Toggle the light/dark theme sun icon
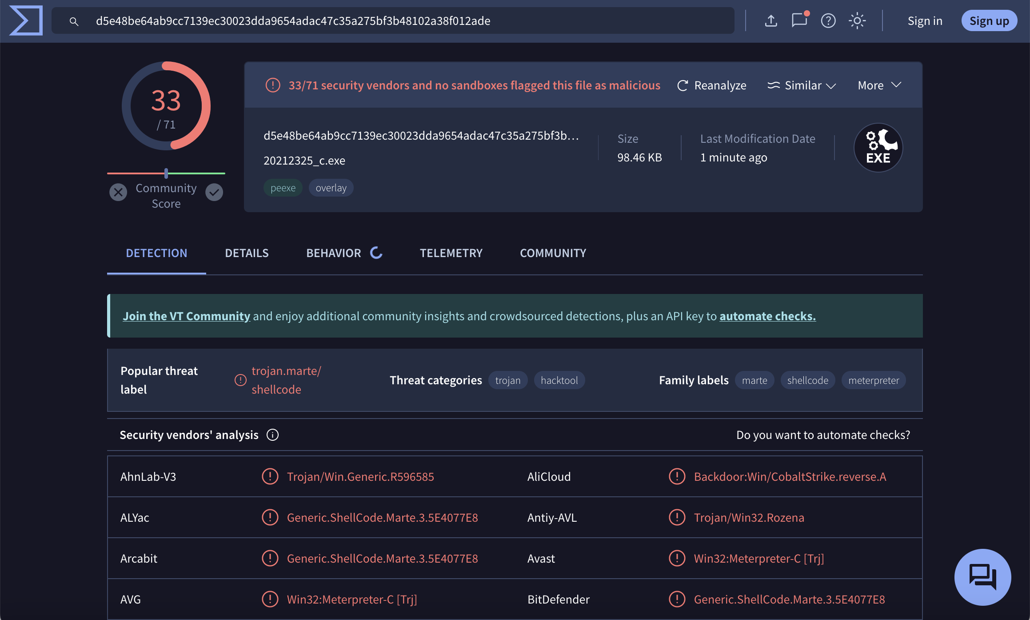 point(857,21)
